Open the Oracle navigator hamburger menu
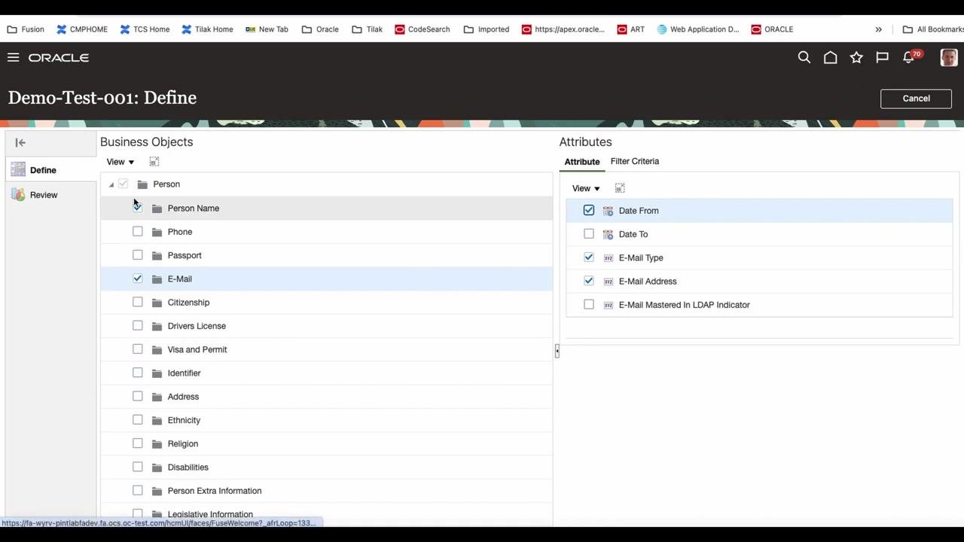This screenshot has height=542, width=964. click(x=13, y=57)
